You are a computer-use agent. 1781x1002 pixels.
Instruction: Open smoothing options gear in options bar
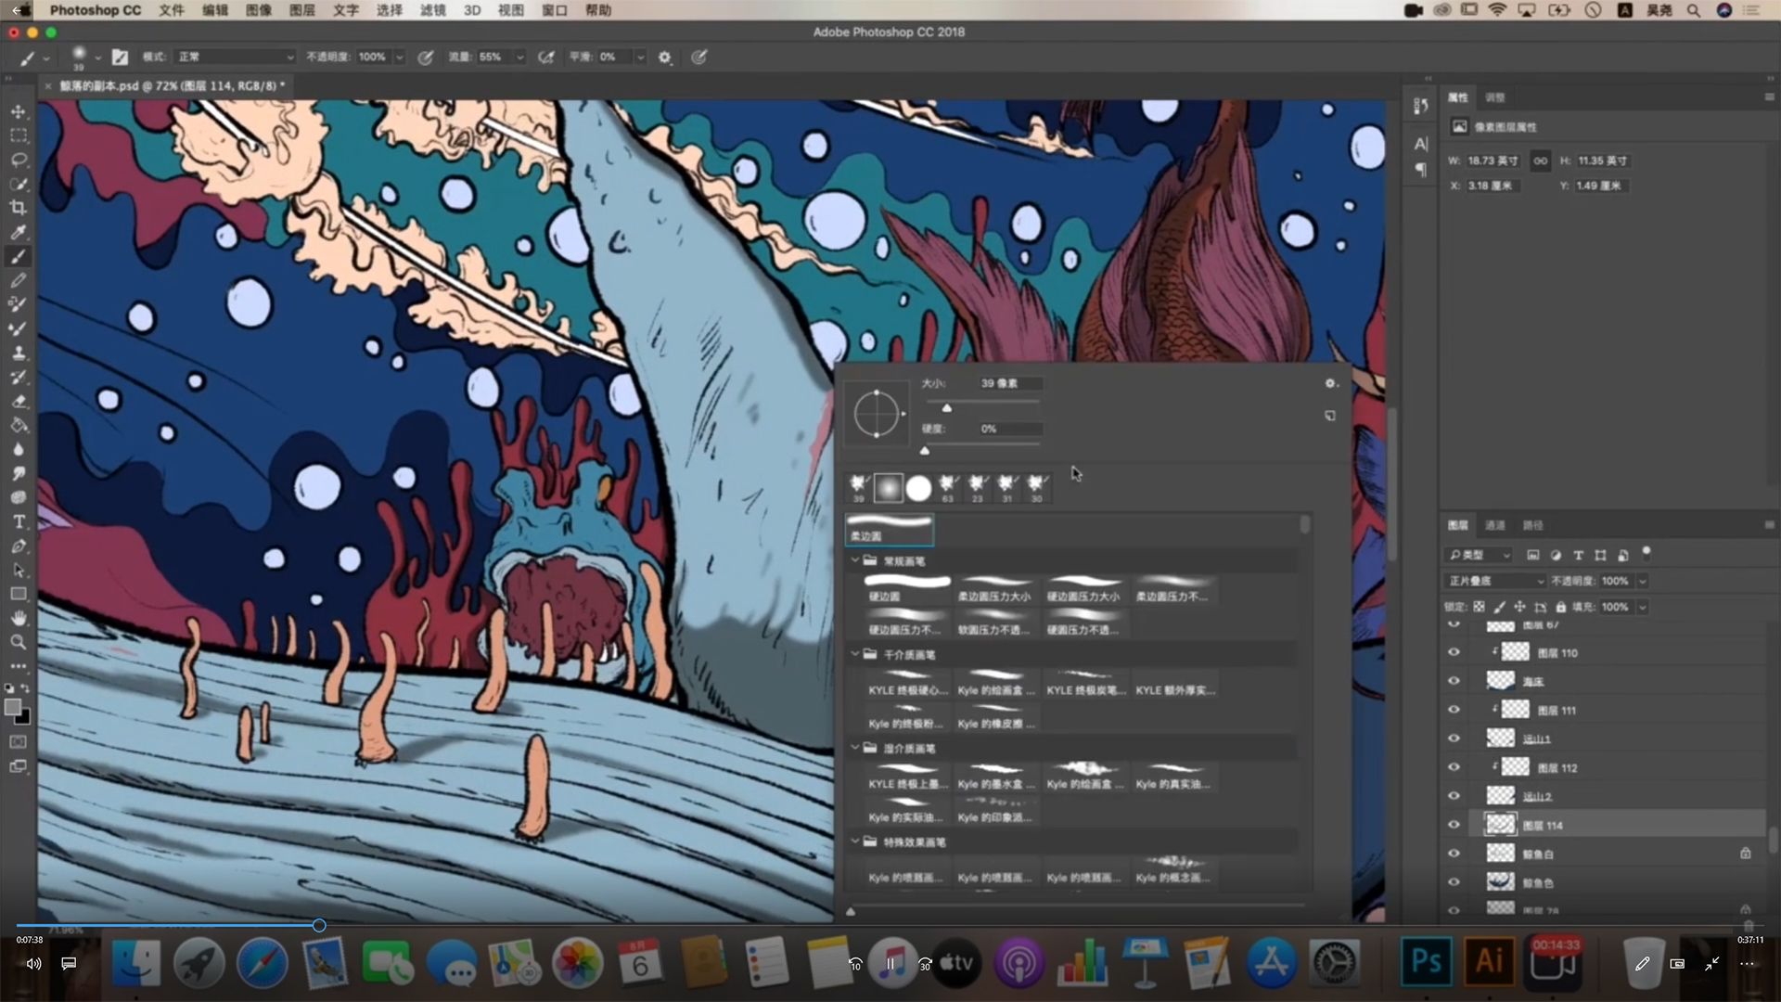coord(665,57)
